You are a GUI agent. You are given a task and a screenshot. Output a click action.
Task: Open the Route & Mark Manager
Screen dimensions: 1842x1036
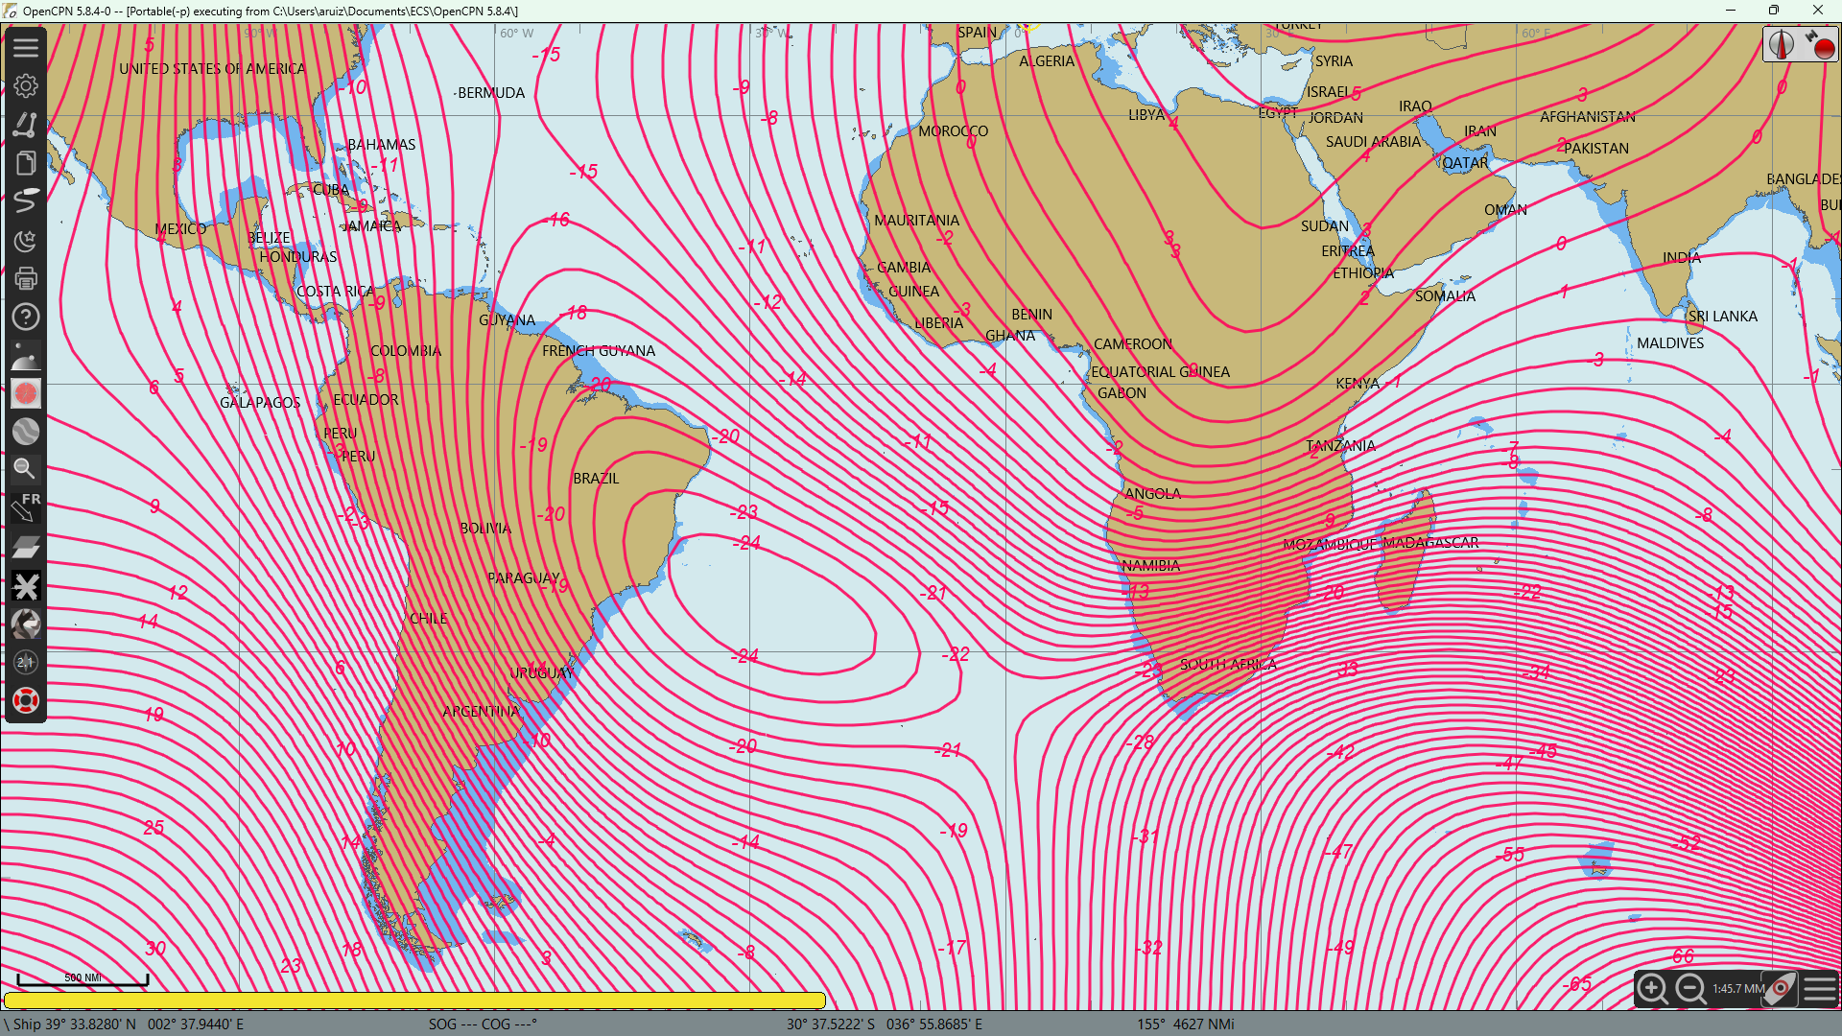26,162
